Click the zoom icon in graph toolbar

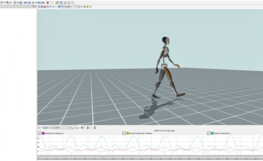pos(39,128)
